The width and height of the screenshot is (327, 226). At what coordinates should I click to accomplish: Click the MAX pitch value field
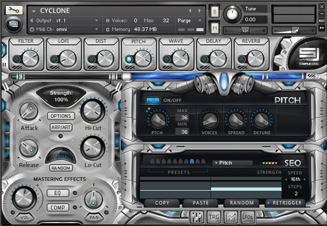182,118
